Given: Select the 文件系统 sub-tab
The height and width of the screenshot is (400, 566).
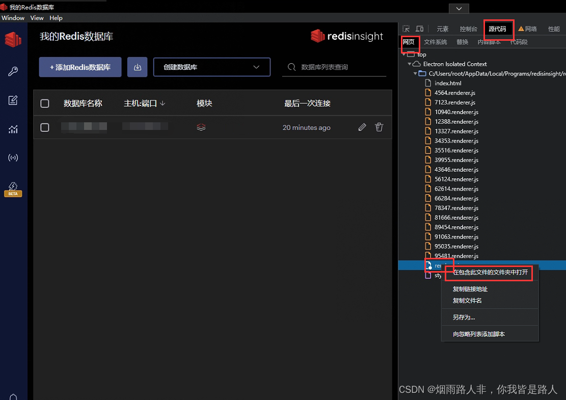Looking at the screenshot, I should [436, 42].
